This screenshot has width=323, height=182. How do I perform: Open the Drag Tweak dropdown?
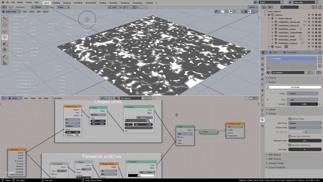[63, 7]
